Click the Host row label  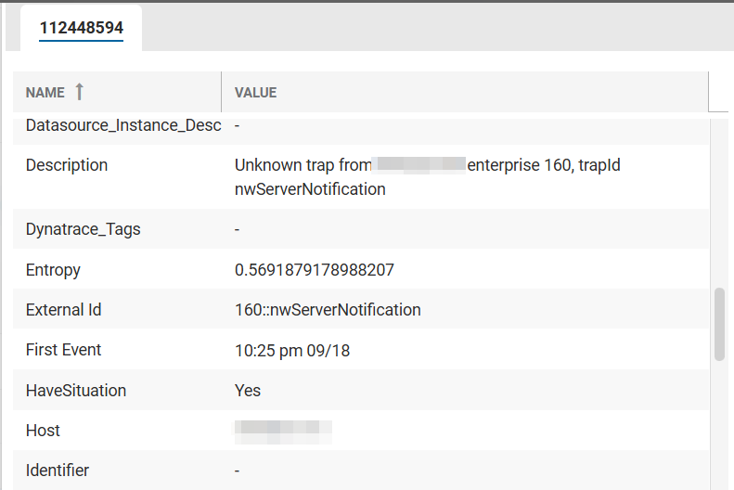coord(43,431)
